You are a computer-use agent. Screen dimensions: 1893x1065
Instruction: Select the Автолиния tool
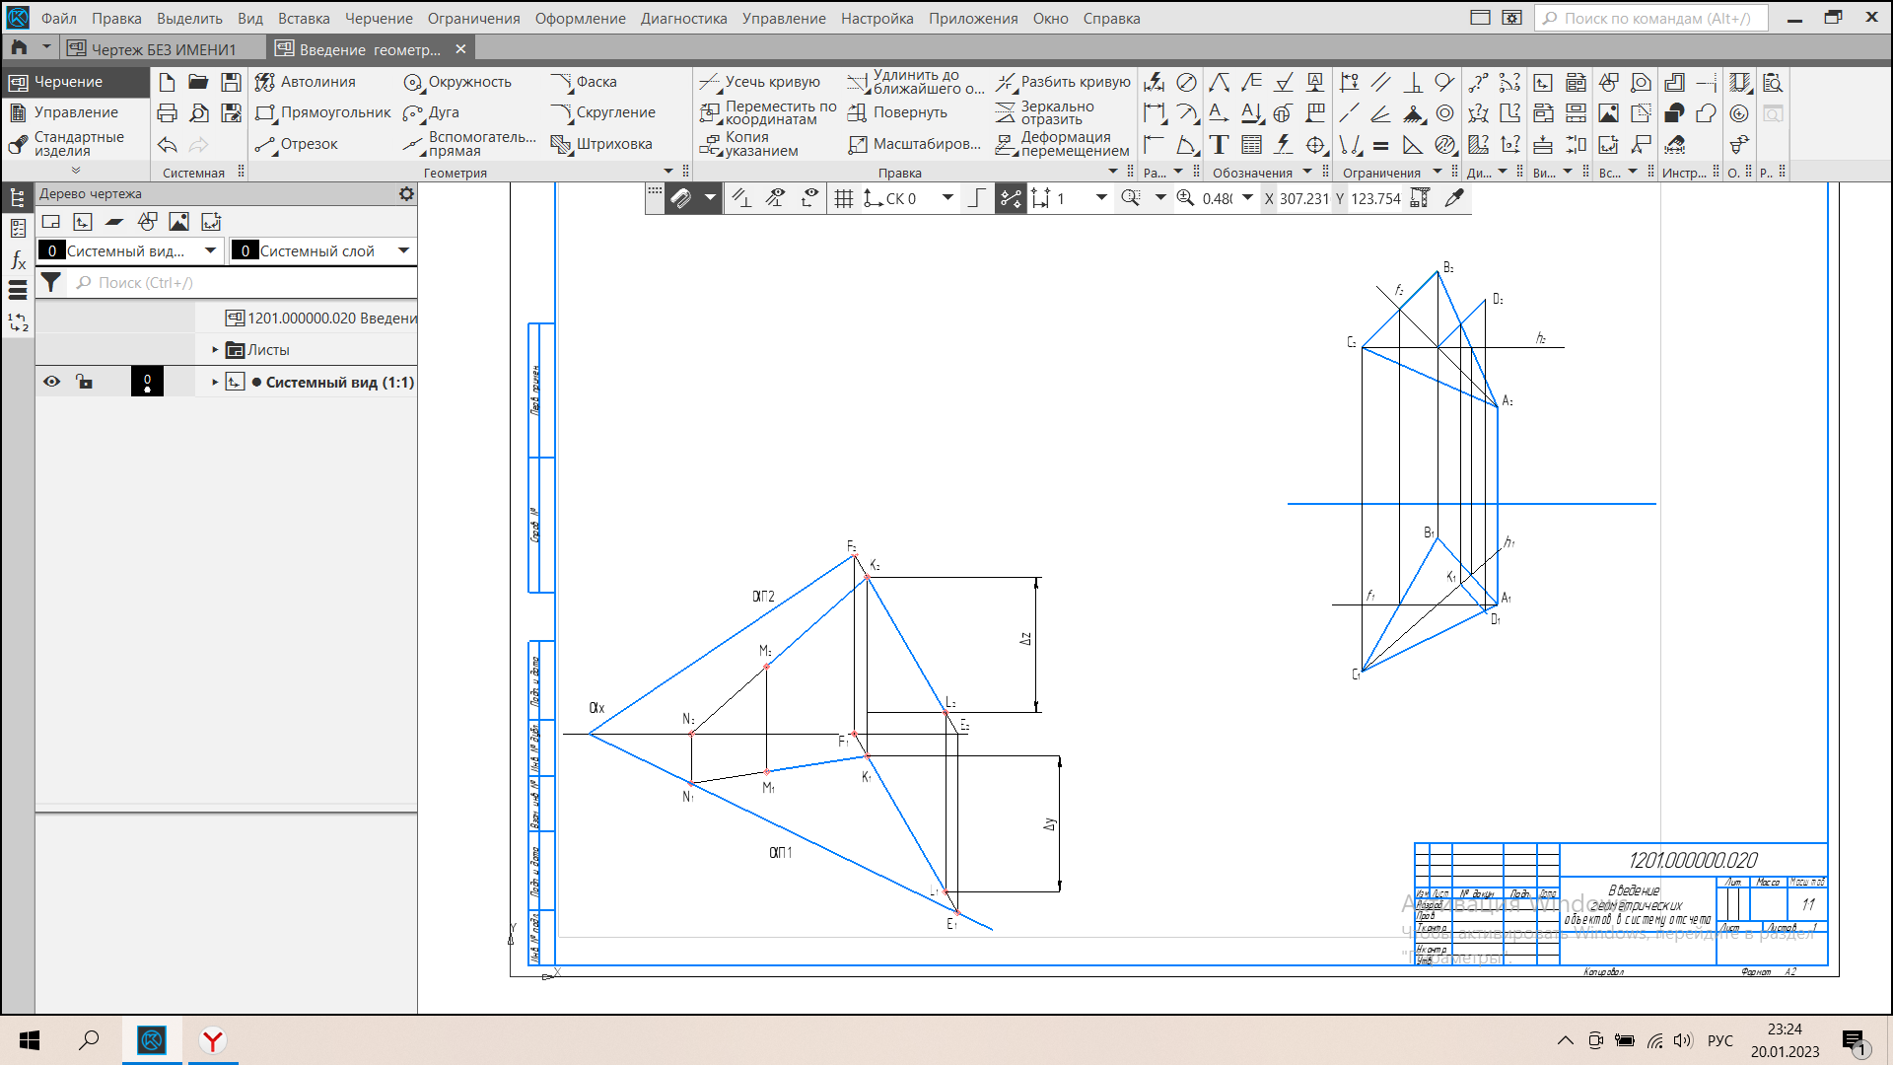coord(306,82)
